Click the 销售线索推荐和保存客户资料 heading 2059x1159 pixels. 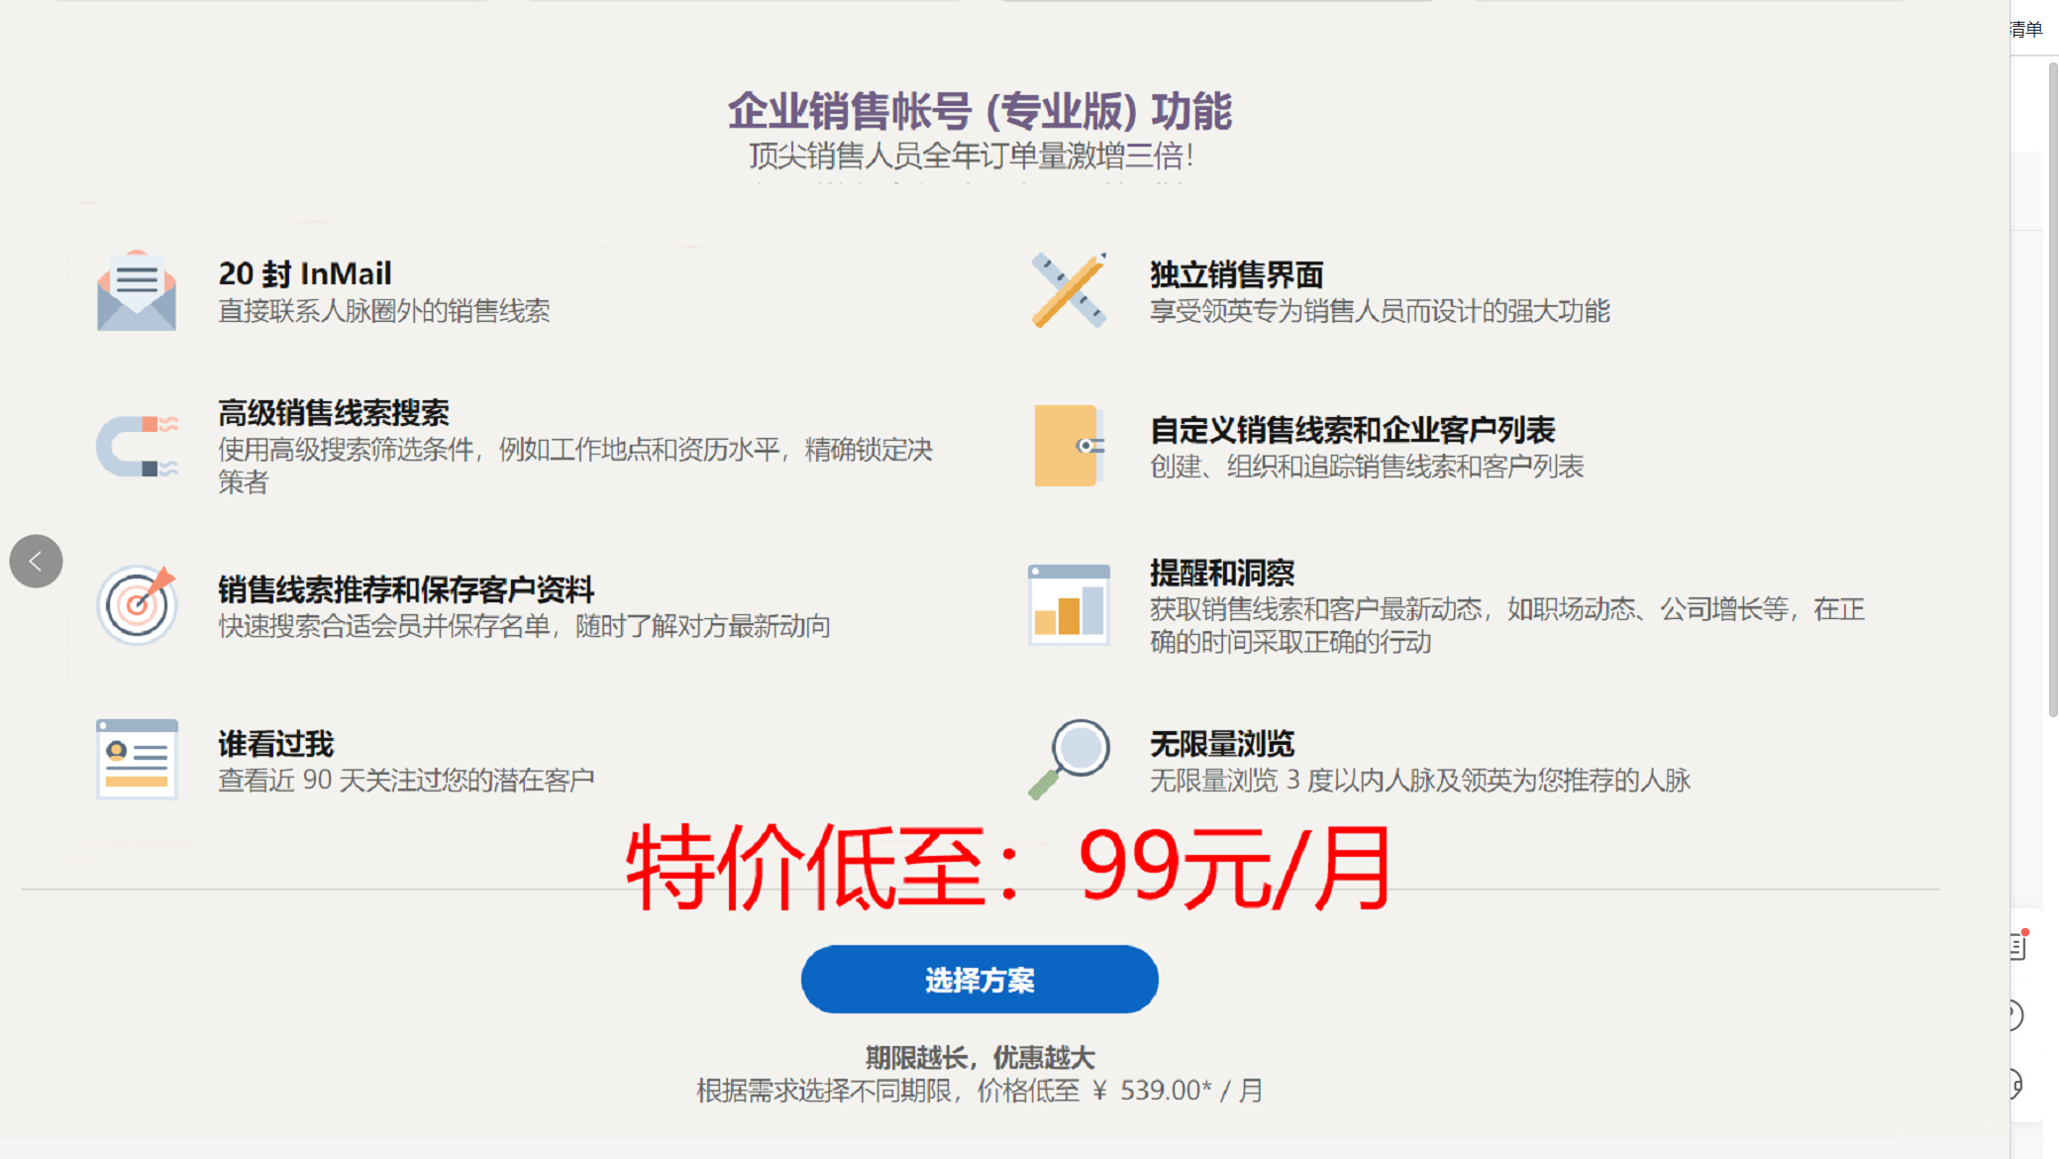(406, 589)
